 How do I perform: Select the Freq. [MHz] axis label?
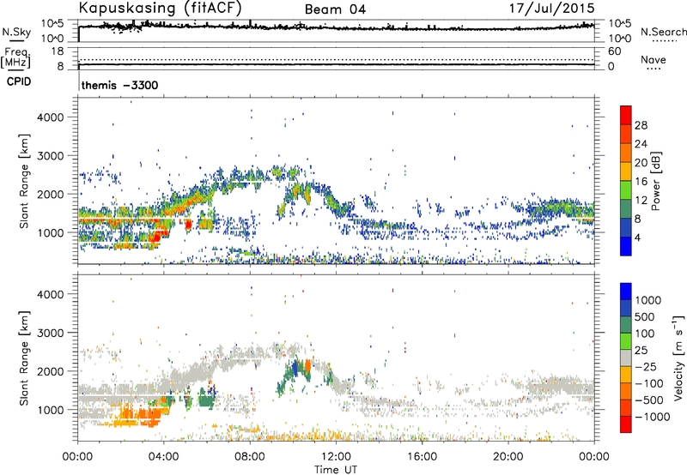click(15, 58)
